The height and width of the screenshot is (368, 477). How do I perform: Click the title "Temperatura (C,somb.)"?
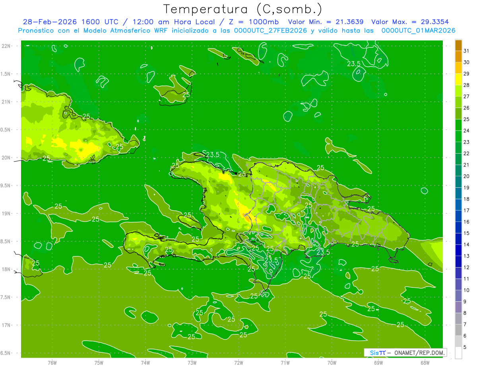(243, 9)
